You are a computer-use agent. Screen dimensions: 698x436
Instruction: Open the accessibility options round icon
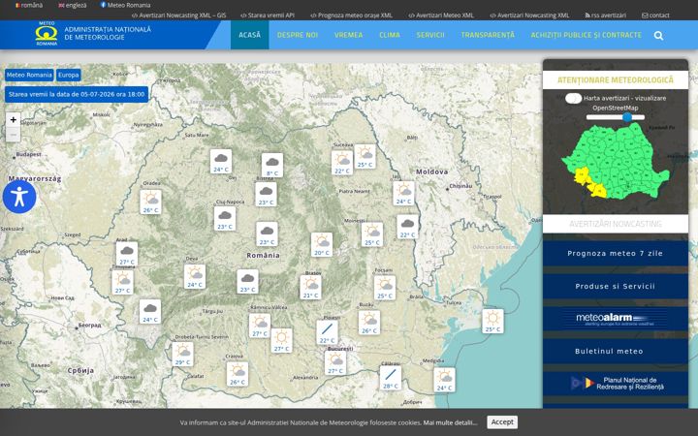[19, 197]
